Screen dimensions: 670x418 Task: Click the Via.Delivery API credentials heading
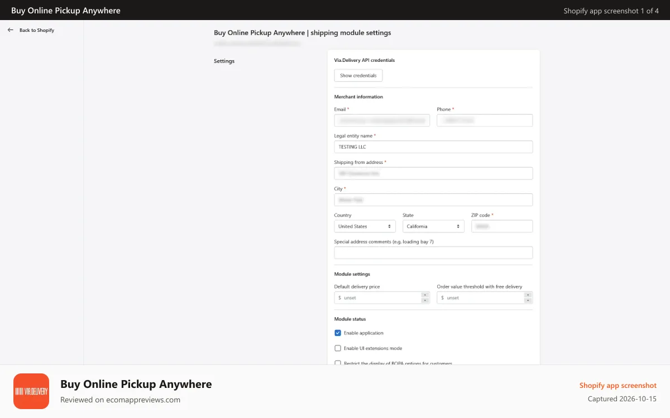tap(365, 60)
